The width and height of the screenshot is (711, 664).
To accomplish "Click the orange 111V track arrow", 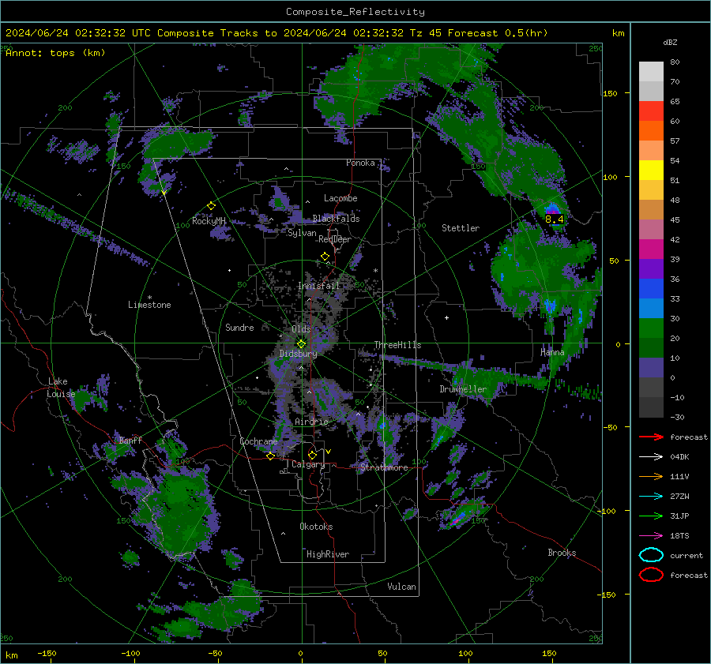I will click(651, 476).
